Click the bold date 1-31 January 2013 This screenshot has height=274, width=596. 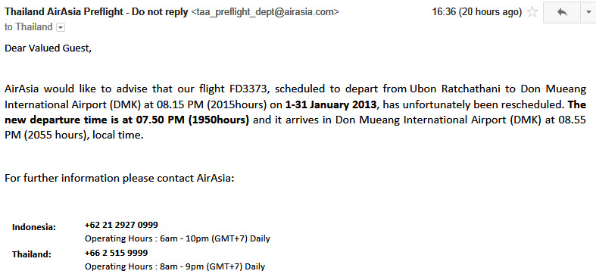pyautogui.click(x=333, y=104)
